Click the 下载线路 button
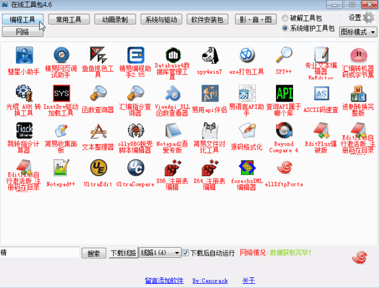Image resolution: width=379 pixels, height=288 pixels. click(123, 253)
